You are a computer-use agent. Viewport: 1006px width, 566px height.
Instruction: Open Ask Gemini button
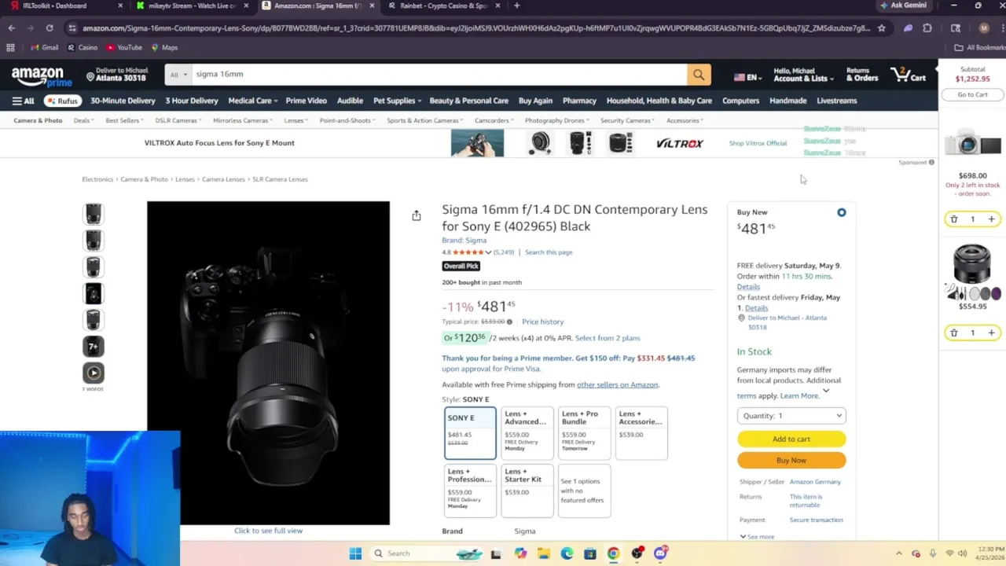coord(904,6)
